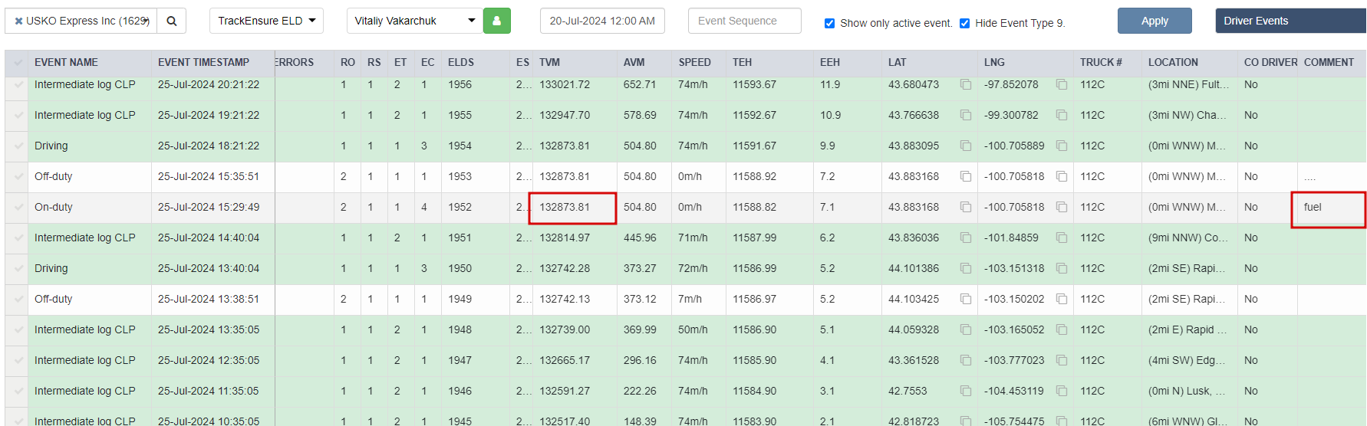This screenshot has width=1367, height=426.
Task: Sort by the LOCATION column header
Action: coord(1173,62)
